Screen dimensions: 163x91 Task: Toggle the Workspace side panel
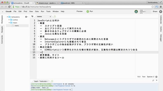pos(2,19)
